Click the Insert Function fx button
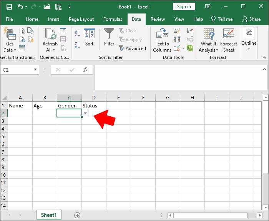Viewport: 269px width, 221px height. coord(85,70)
